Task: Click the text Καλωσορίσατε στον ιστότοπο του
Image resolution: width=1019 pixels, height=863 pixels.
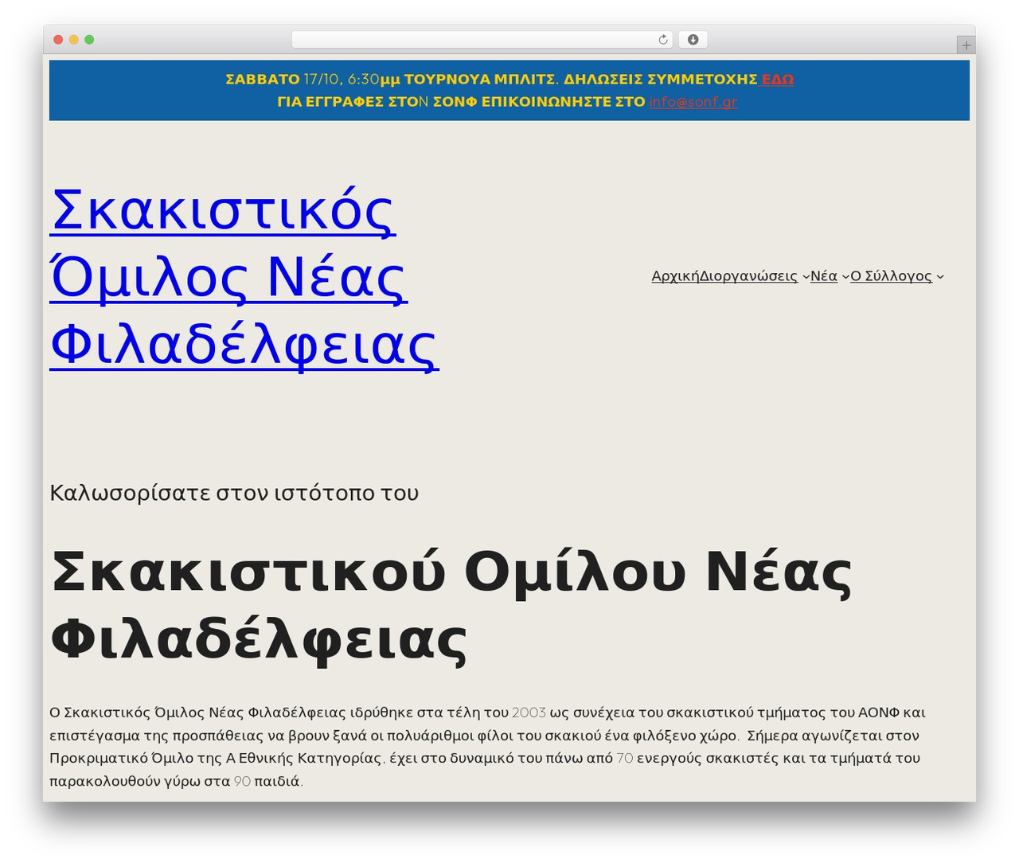Action: pos(234,493)
